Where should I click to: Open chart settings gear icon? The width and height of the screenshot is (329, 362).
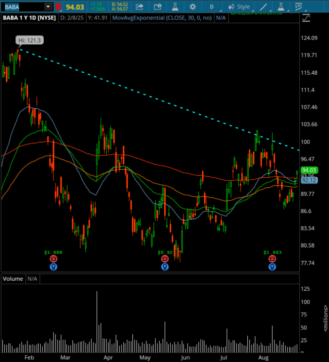coord(193,7)
